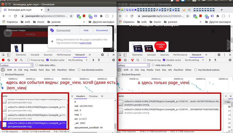This screenshot has width=233, height=133.
Task: Open Sources tab in left DevTools
Action: click(48, 55)
